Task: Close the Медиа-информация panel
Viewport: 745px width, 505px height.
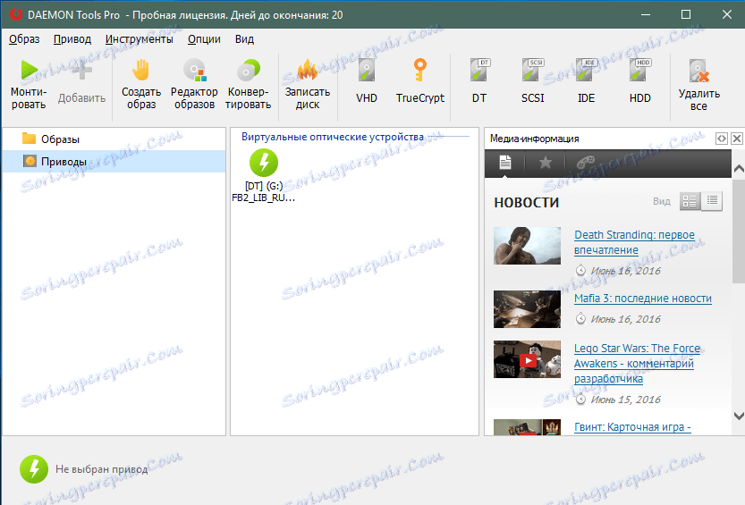Action: click(x=736, y=139)
